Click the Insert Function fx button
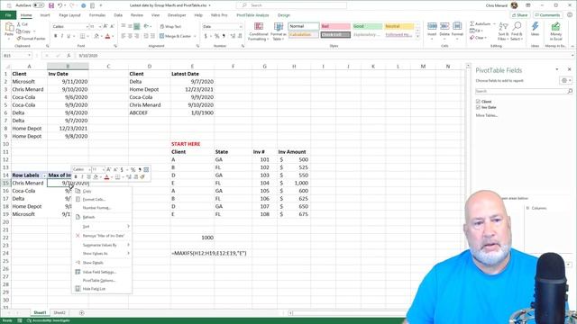 [69, 56]
